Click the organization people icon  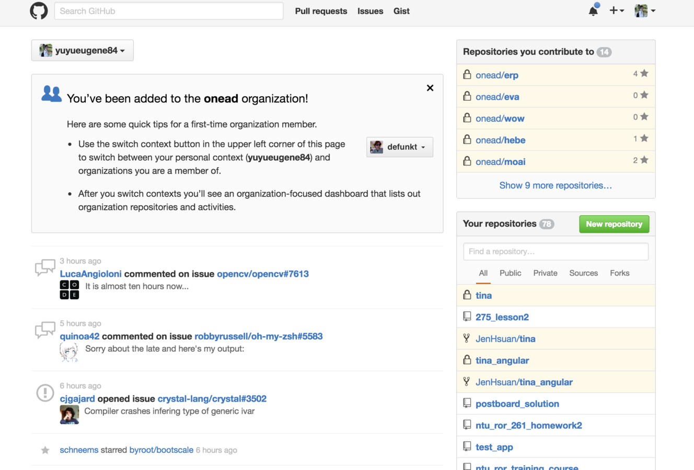(51, 94)
